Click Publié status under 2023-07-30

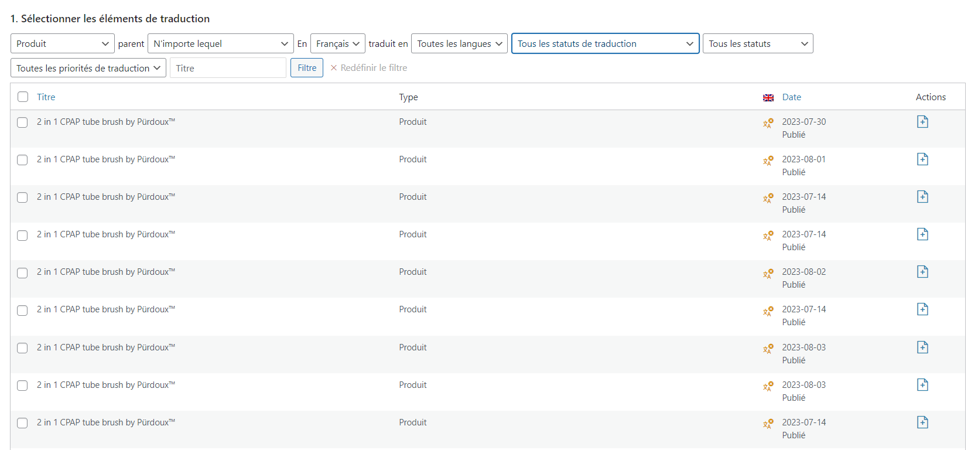[794, 135]
